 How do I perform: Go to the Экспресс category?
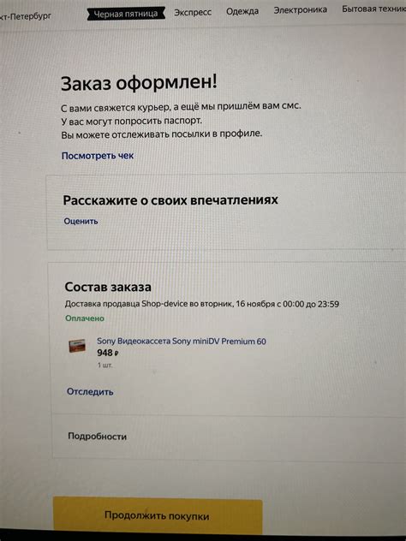pos(193,13)
